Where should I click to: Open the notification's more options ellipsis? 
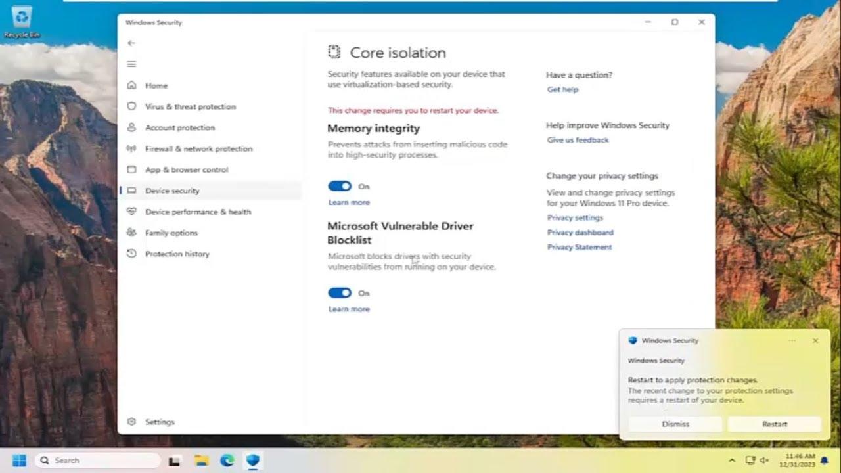pyautogui.click(x=792, y=340)
